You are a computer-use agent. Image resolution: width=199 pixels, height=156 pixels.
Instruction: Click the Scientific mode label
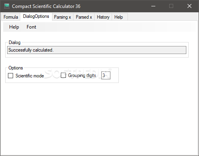[x=30, y=76]
